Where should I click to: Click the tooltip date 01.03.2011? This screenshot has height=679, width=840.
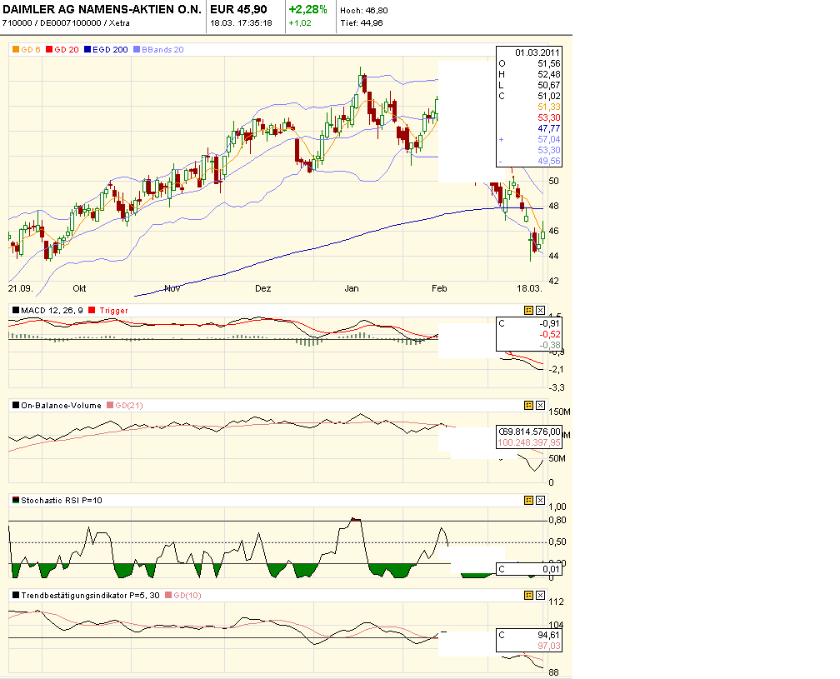(x=537, y=52)
